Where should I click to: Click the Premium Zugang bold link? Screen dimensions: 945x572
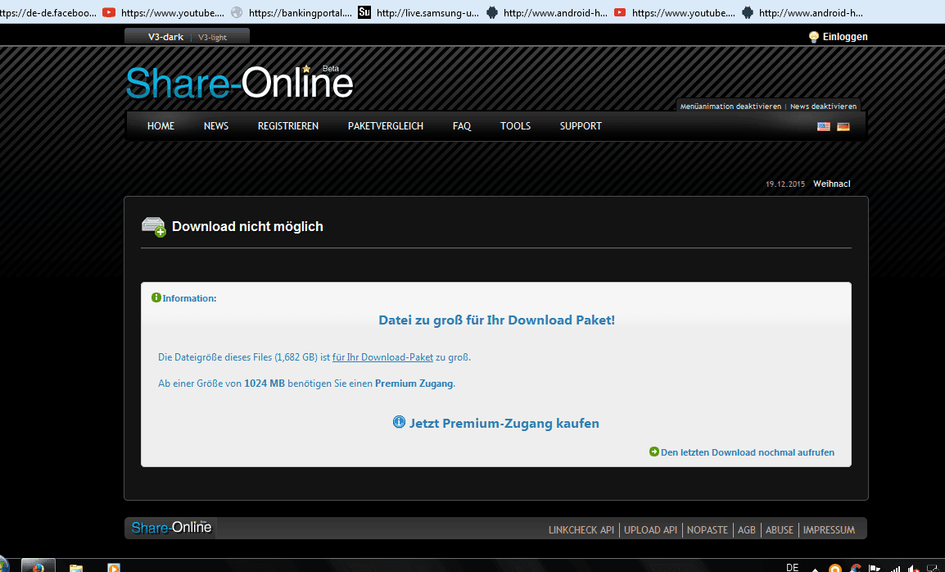click(x=414, y=384)
